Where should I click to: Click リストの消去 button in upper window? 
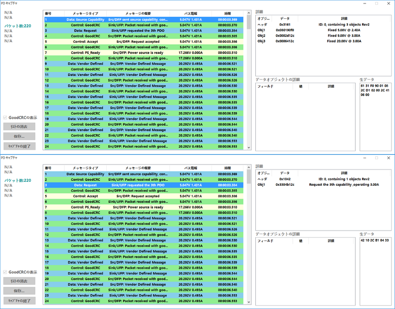tap(19, 127)
